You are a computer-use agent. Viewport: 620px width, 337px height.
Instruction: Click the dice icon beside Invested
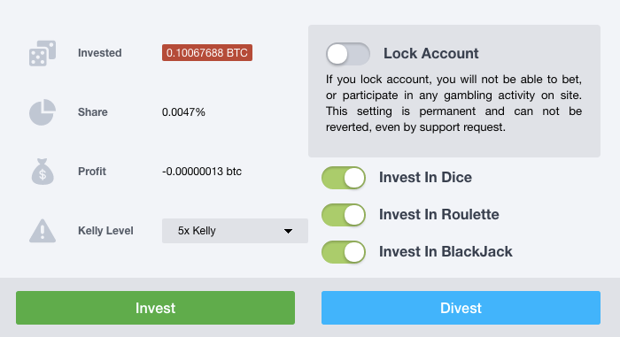43,53
